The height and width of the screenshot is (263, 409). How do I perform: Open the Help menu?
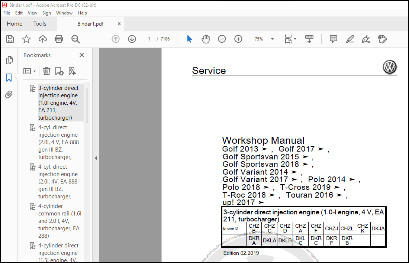[x=82, y=13]
